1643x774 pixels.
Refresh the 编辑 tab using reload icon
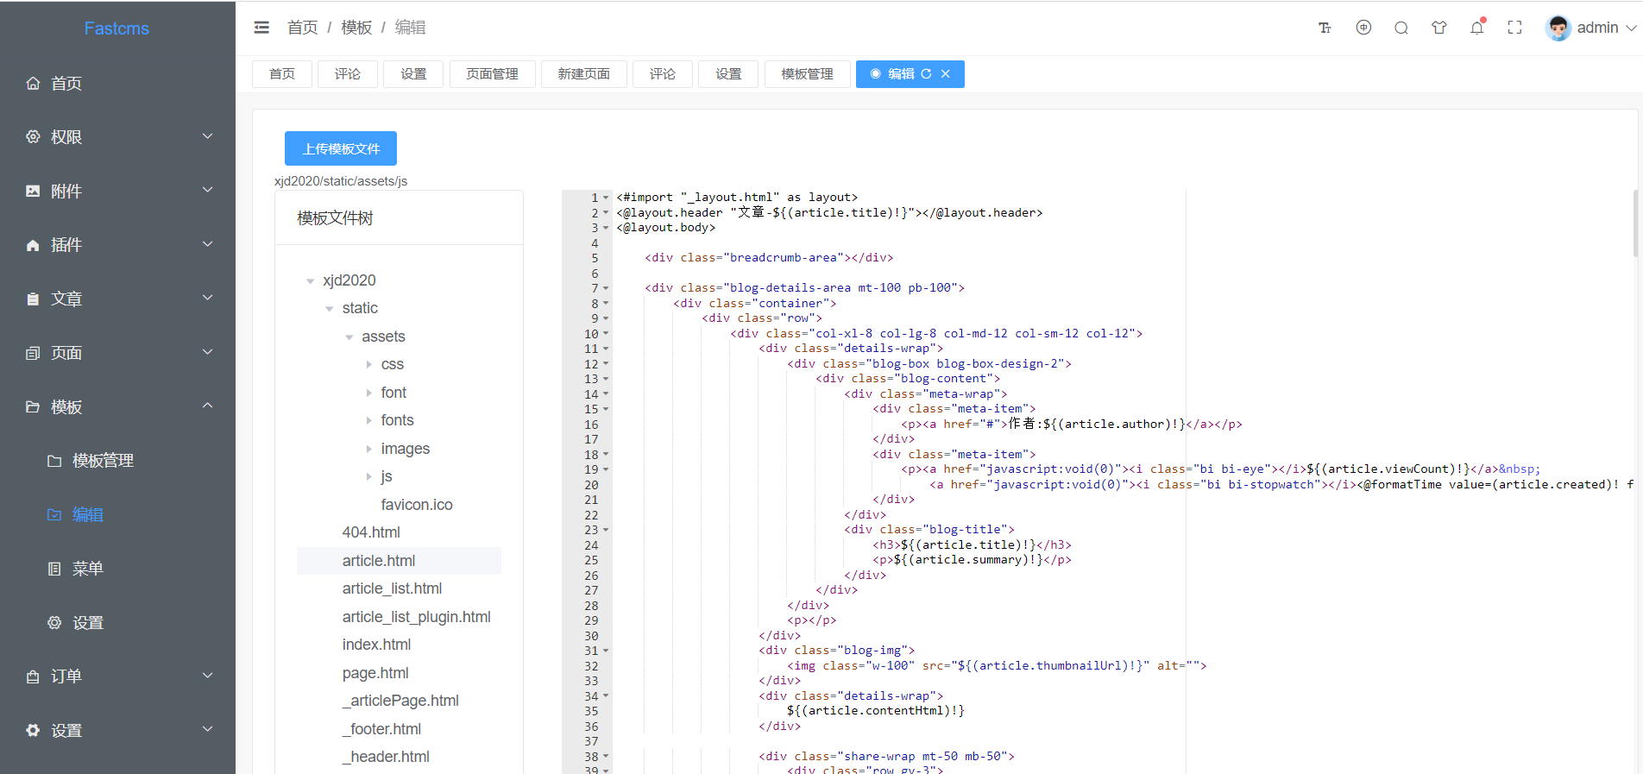pos(926,74)
